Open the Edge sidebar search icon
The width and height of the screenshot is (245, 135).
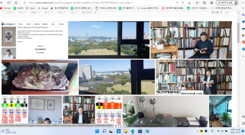coord(243,15)
